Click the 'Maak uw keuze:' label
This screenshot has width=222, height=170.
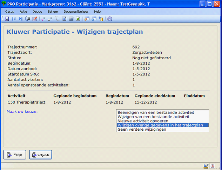[x=22, y=112]
